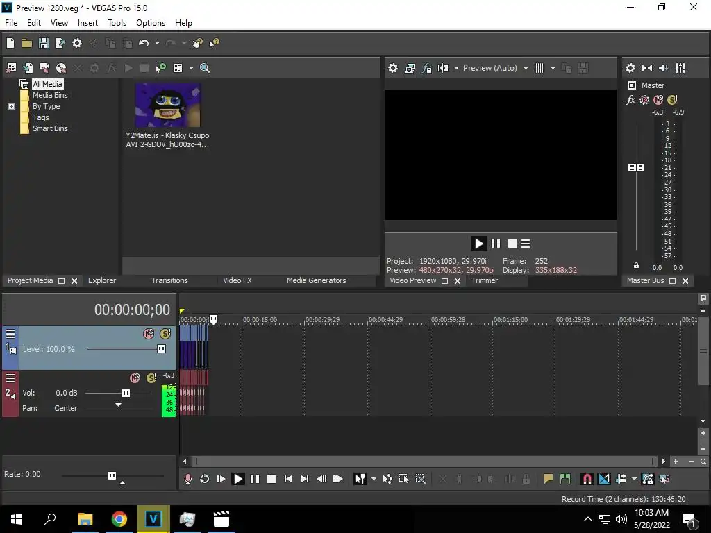Screen dimensions: 711x533
Task: Mute video track 1
Action: [x=149, y=334]
